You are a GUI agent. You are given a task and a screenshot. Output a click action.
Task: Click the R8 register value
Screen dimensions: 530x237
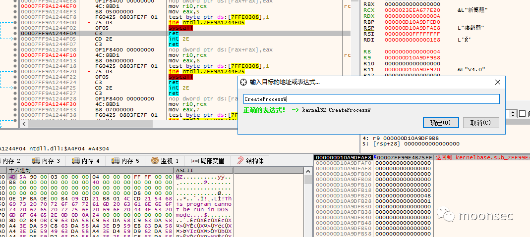(412, 51)
